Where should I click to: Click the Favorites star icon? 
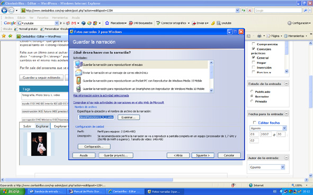4,36
